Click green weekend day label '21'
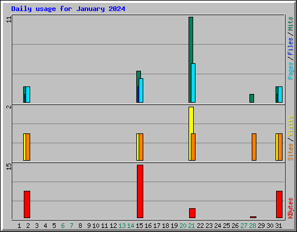Image resolution: width=297 pixels, height=232 pixels. coord(191,226)
